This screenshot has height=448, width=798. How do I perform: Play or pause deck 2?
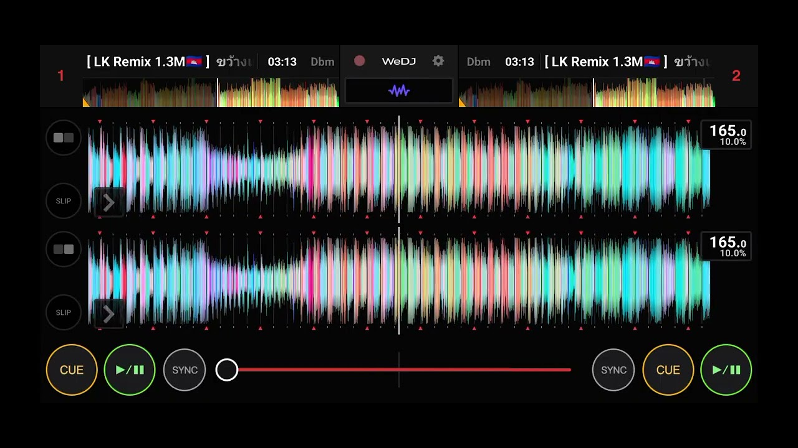(x=726, y=370)
